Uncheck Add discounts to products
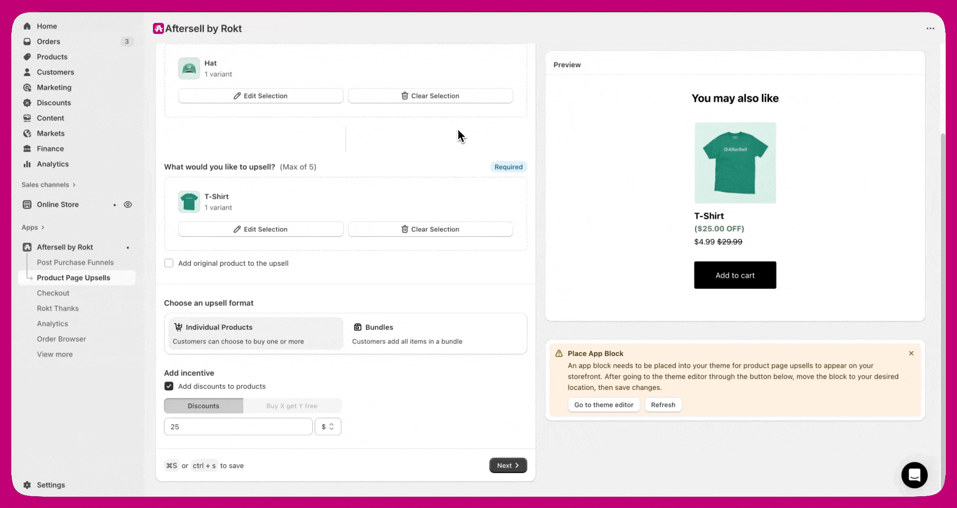957x508 pixels. (x=169, y=386)
